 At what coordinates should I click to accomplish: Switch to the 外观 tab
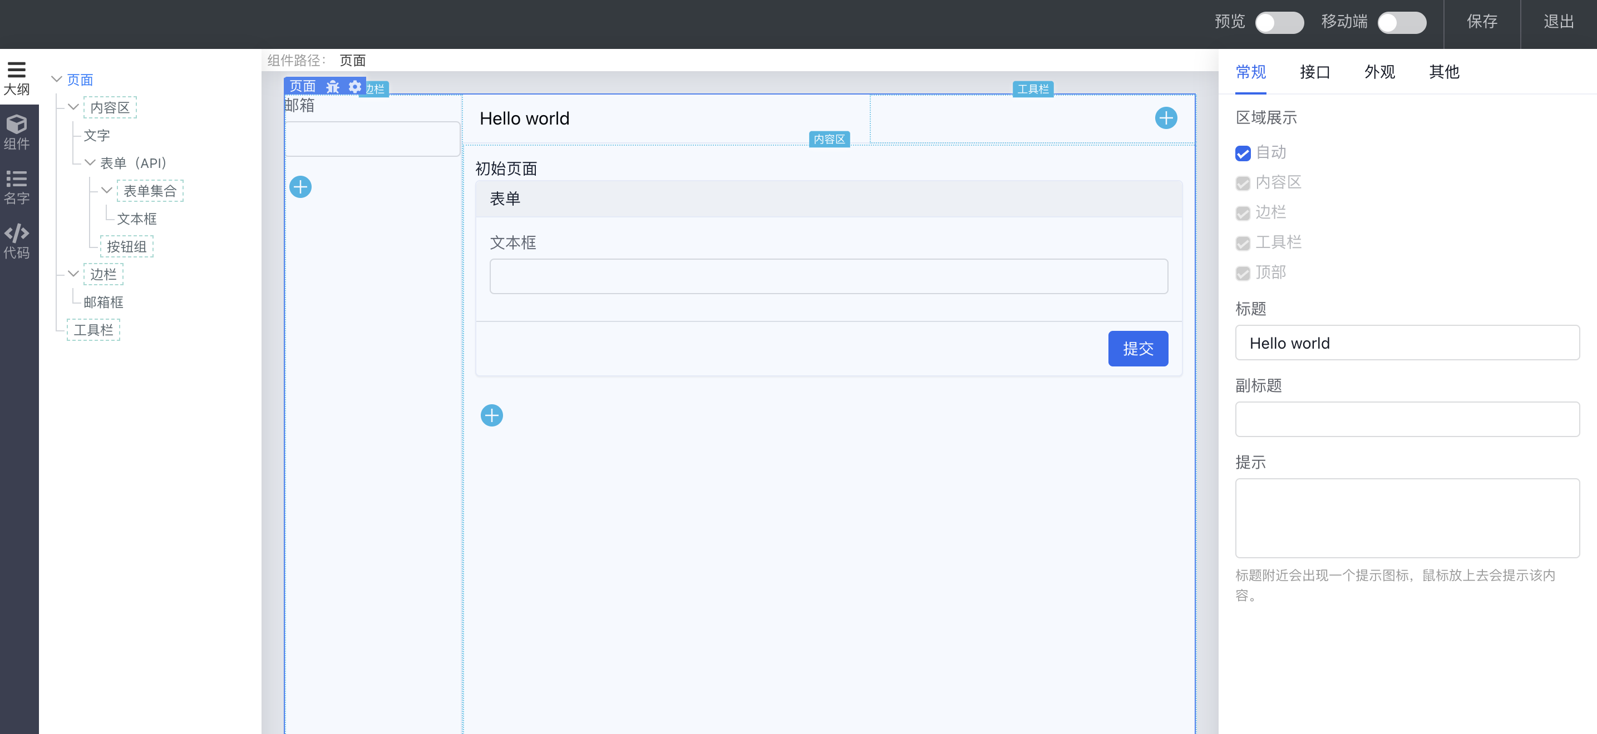1379,72
